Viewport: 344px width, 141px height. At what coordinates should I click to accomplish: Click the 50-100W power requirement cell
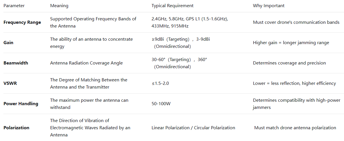click(x=161, y=104)
